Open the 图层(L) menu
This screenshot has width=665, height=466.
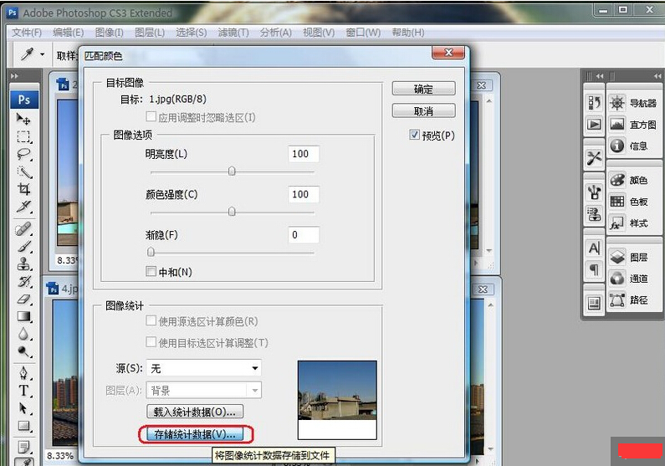(149, 33)
